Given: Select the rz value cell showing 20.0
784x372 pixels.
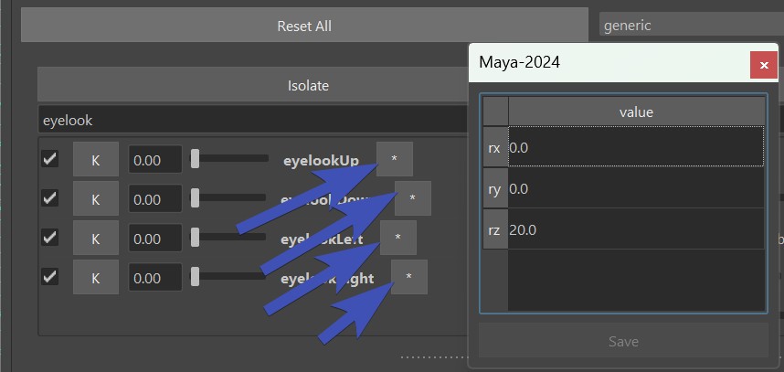Looking at the screenshot, I should point(636,230).
